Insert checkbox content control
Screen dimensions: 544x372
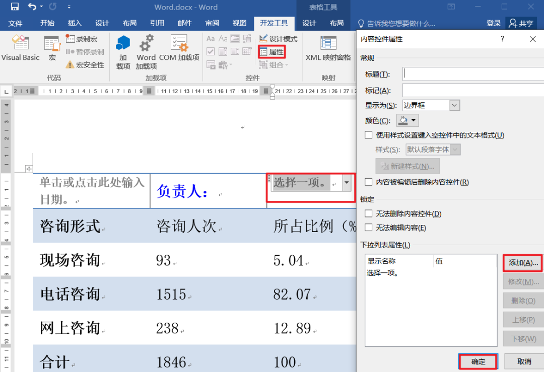click(210, 52)
